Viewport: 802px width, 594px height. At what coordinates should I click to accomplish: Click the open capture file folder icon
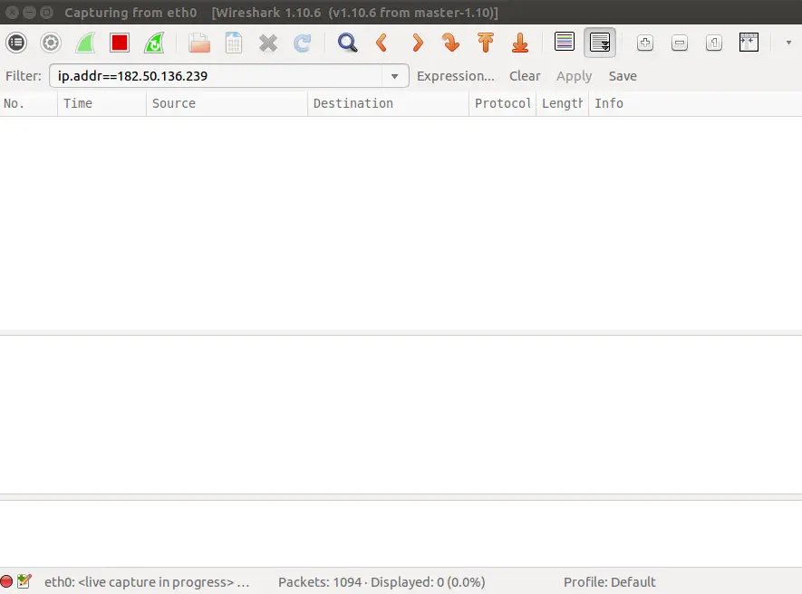[199, 43]
